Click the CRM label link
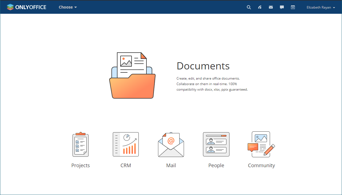 click(126, 165)
